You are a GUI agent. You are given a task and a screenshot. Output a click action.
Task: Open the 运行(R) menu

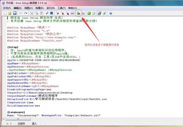coord(51,8)
